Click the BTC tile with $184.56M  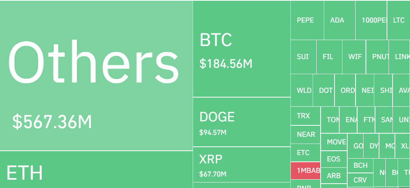[x=242, y=49]
